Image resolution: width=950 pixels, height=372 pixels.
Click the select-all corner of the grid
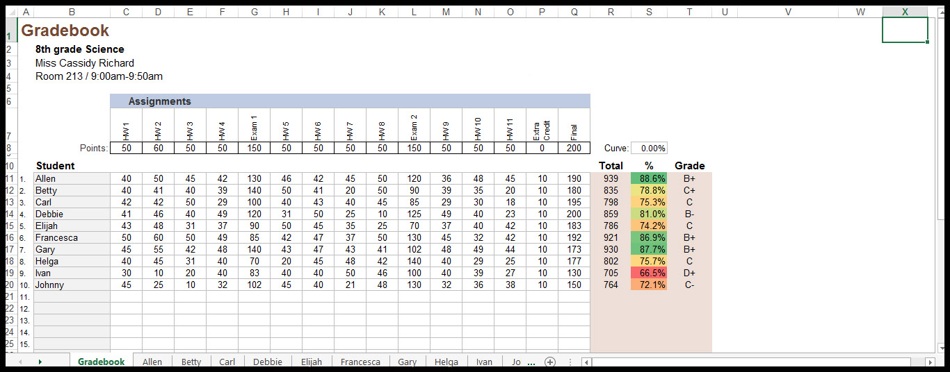click(10, 12)
